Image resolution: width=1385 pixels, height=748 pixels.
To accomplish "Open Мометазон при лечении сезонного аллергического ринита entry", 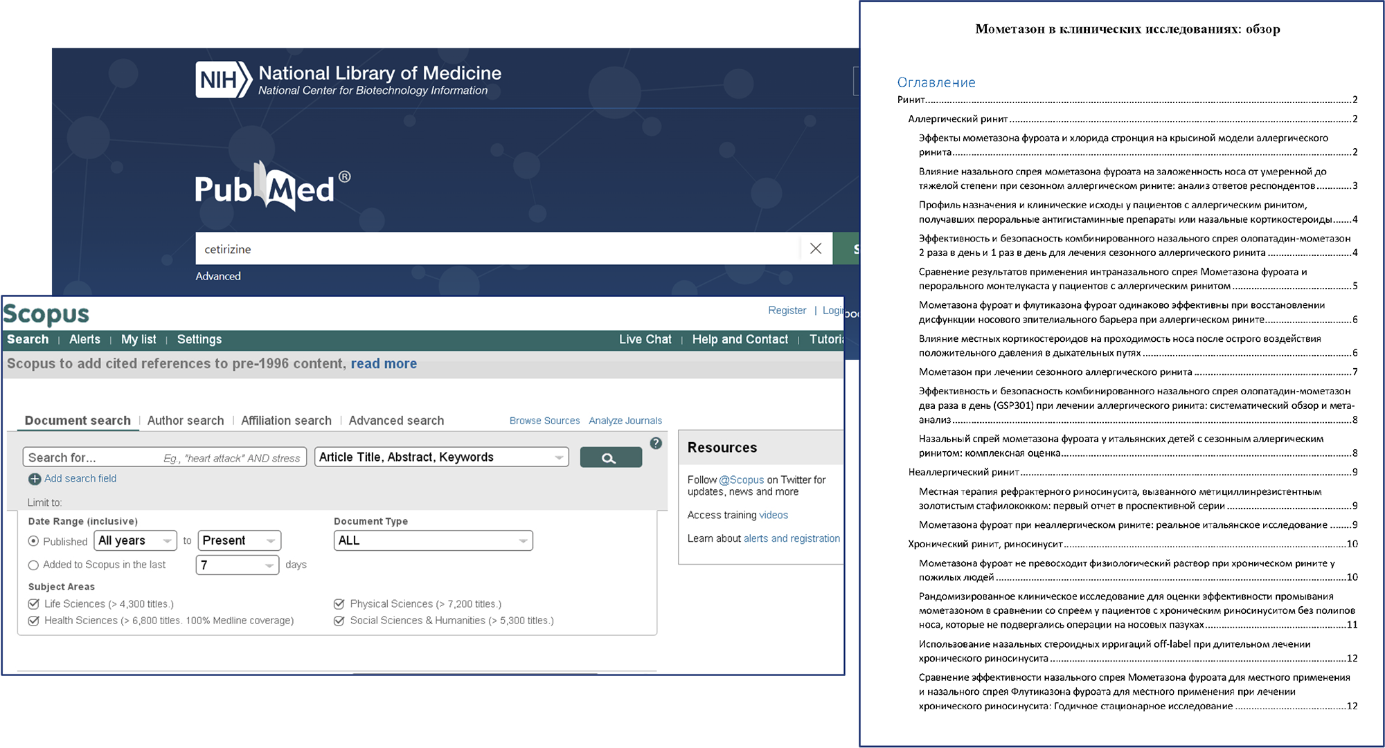I will [x=1138, y=372].
